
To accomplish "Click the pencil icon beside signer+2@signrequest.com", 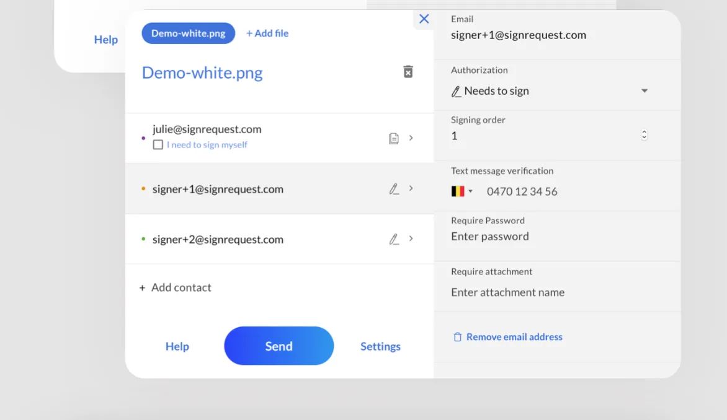I will [395, 239].
